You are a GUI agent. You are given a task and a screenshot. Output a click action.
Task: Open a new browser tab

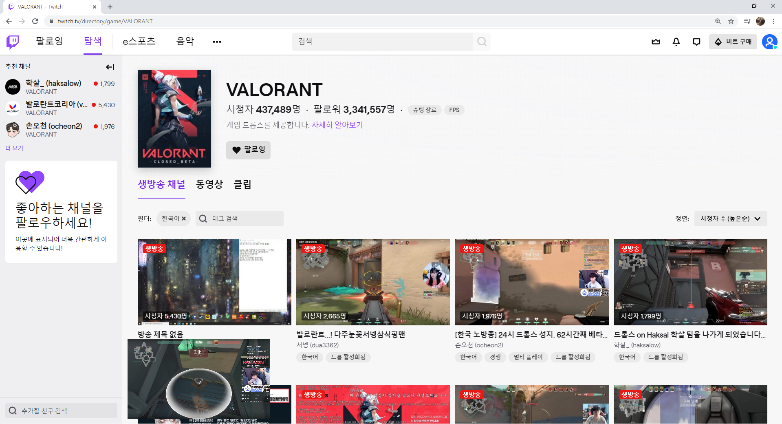click(110, 7)
